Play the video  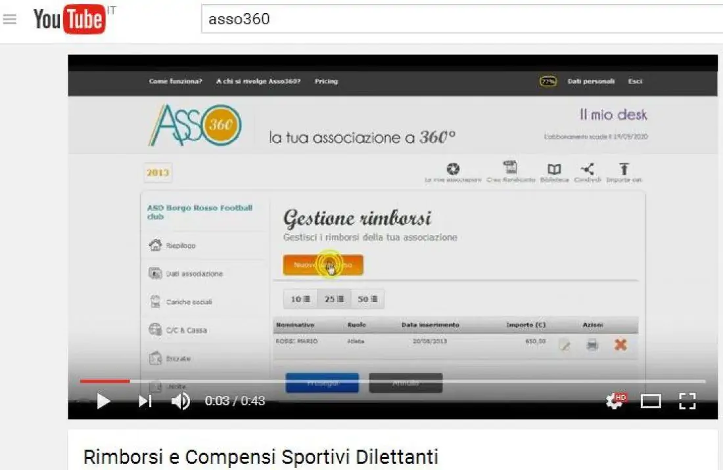click(103, 401)
